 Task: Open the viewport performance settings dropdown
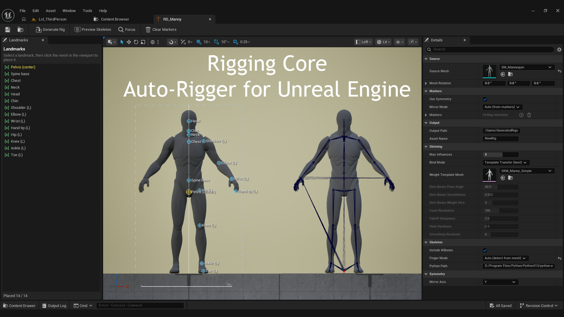click(x=413, y=42)
